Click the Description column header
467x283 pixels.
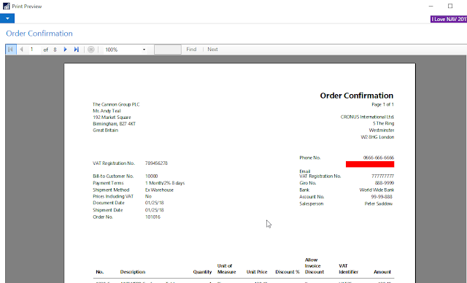tap(133, 271)
